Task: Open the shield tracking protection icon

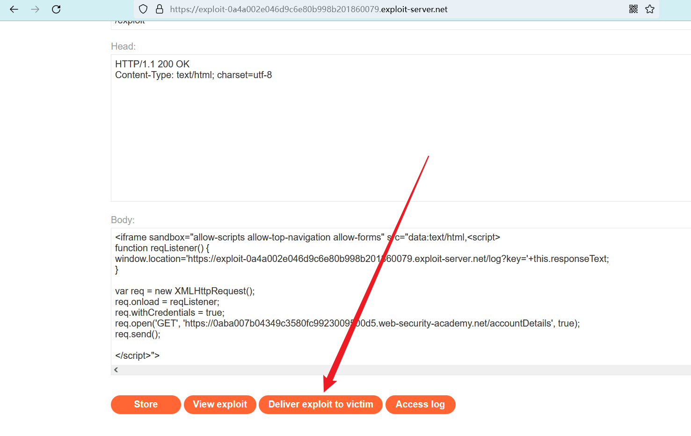Action: tap(144, 9)
